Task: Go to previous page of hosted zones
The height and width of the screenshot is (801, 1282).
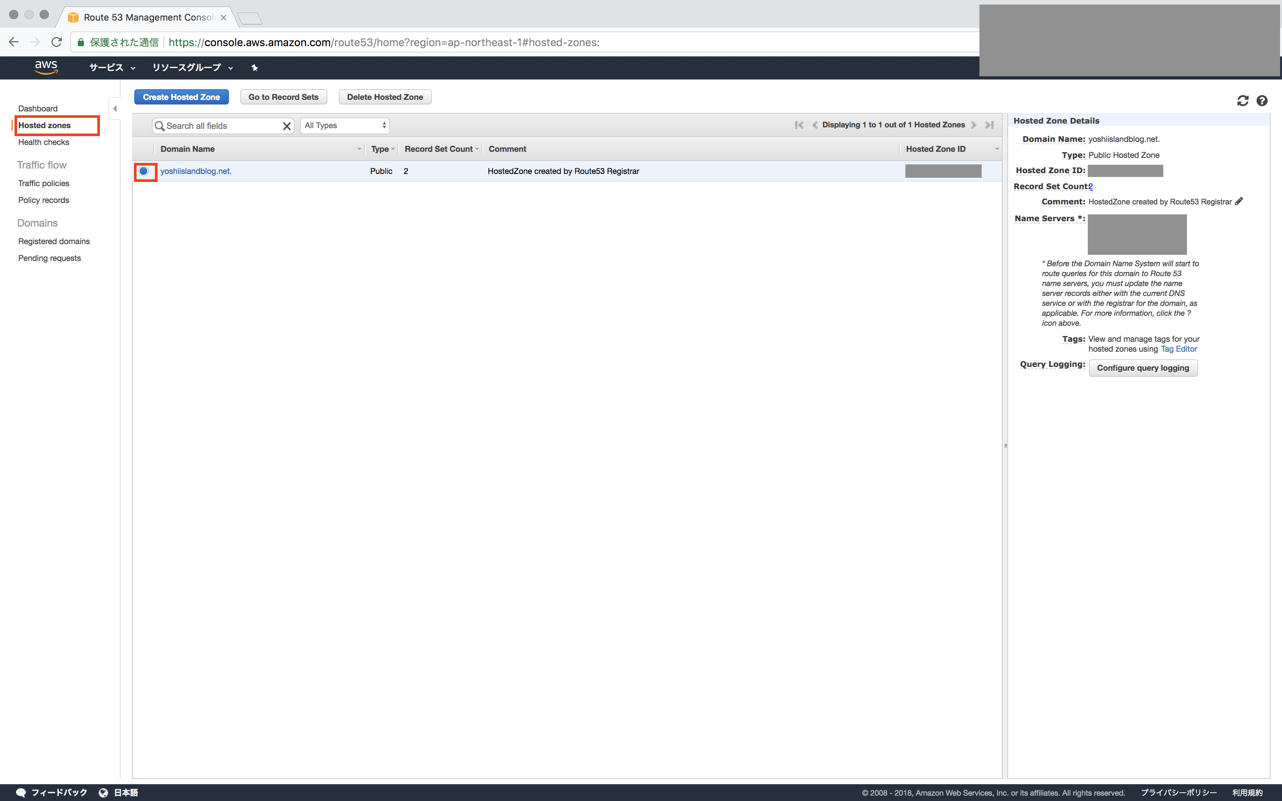Action: click(815, 125)
